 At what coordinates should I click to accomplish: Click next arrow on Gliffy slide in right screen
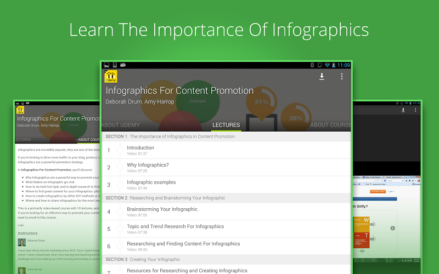[x=392, y=228]
